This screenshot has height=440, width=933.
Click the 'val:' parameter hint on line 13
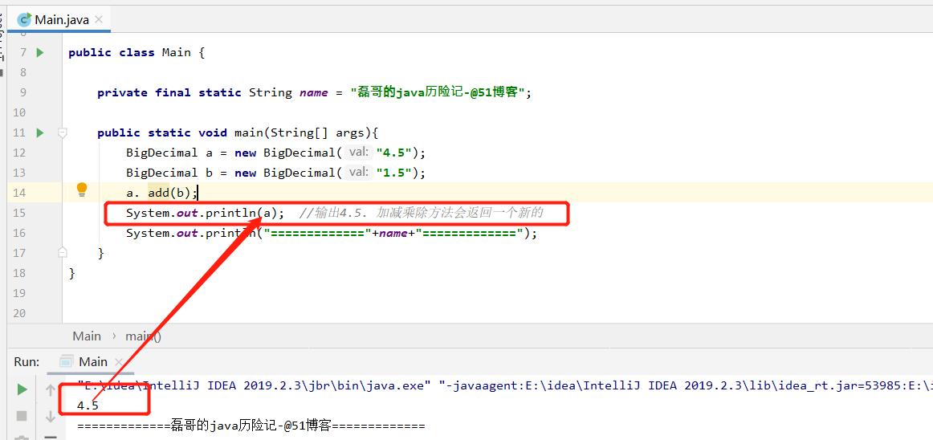360,173
